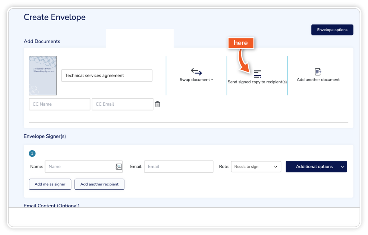Open address book icon in Name field
Screen dimensions: 368x235
(119, 167)
